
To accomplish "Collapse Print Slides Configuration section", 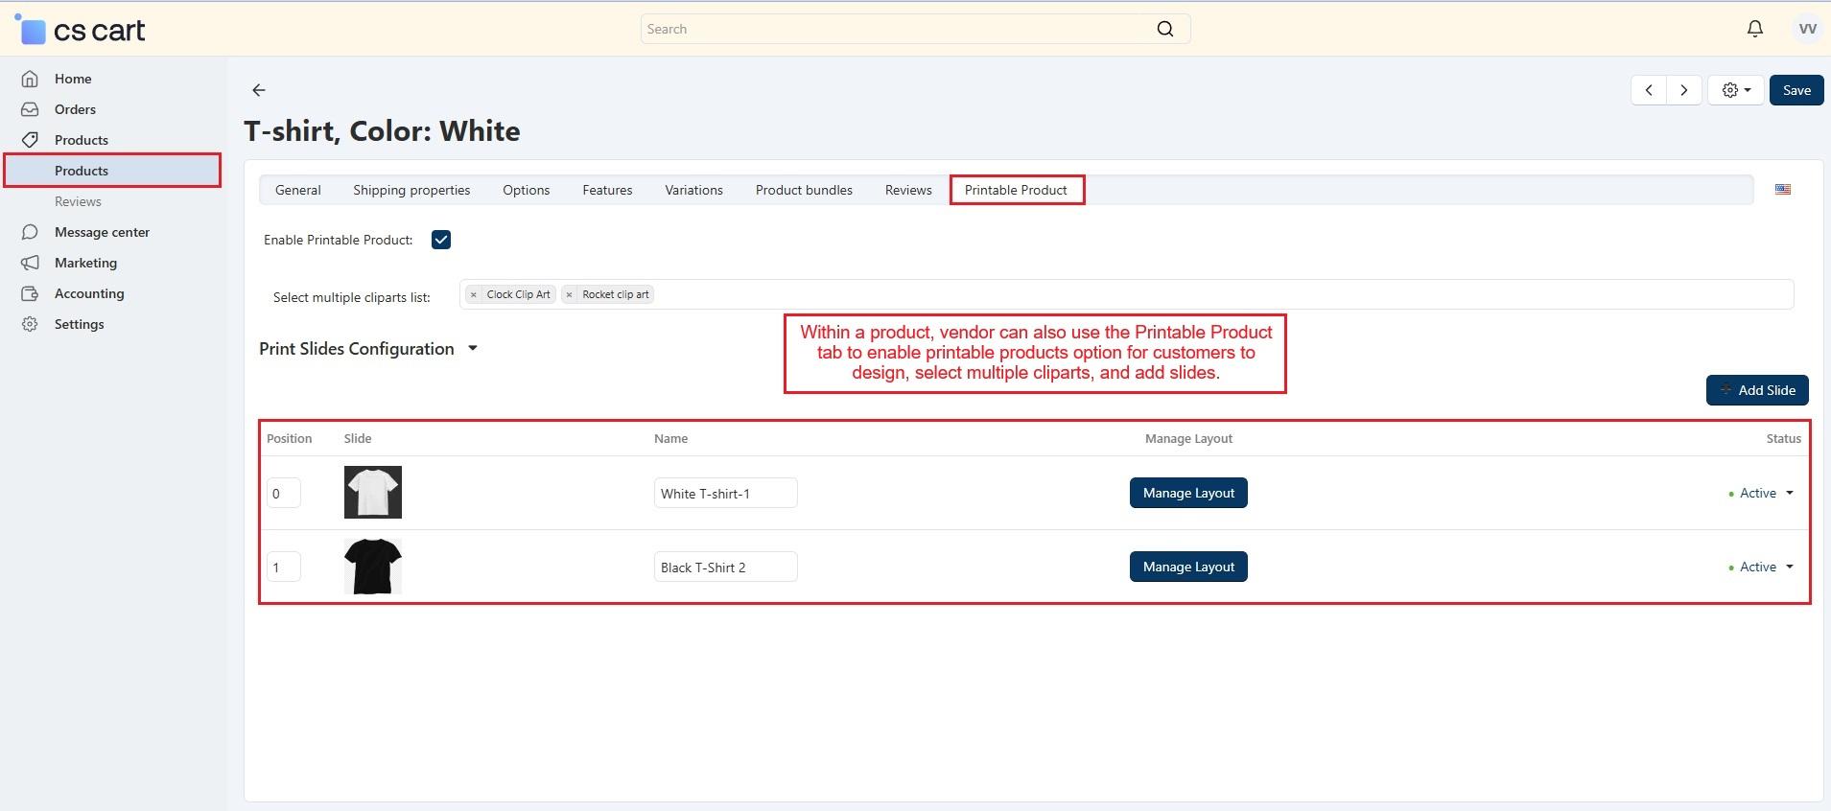I will click(472, 349).
